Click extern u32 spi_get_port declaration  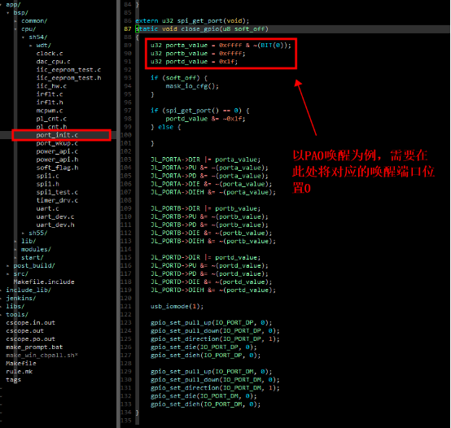(192, 21)
